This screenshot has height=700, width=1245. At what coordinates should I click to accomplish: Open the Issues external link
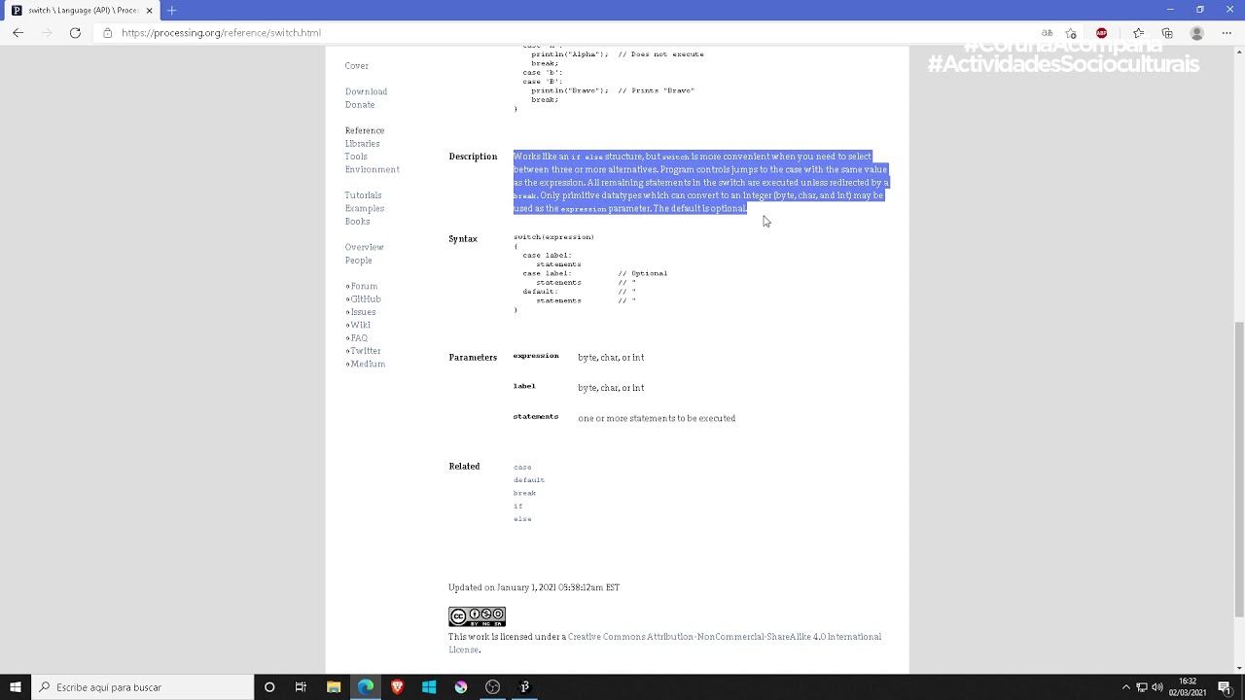pyautogui.click(x=363, y=312)
